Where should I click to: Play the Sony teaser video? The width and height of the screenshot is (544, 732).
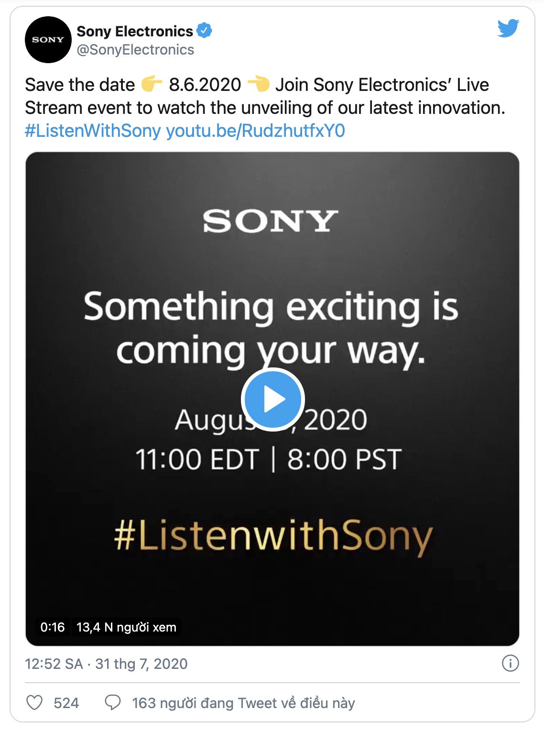coord(273,399)
